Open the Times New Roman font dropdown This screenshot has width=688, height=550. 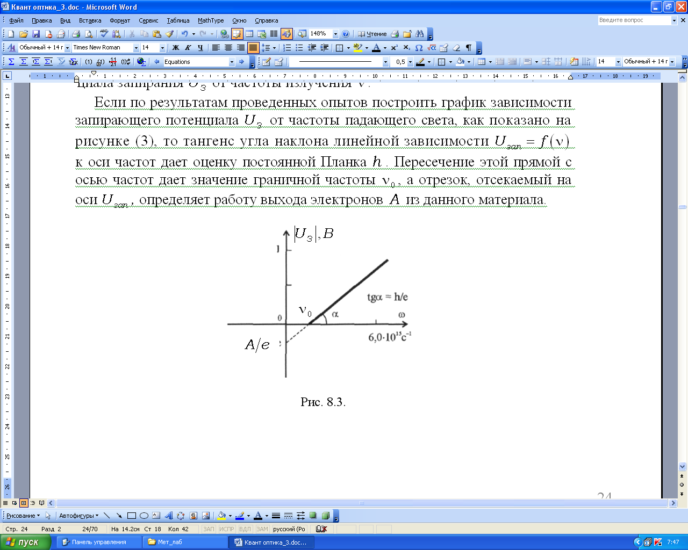(136, 48)
